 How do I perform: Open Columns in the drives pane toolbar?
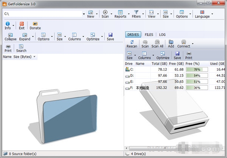(x=145, y=56)
